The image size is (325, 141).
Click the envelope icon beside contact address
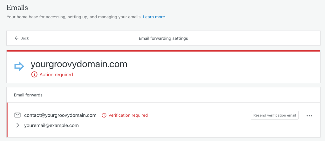[17, 115]
